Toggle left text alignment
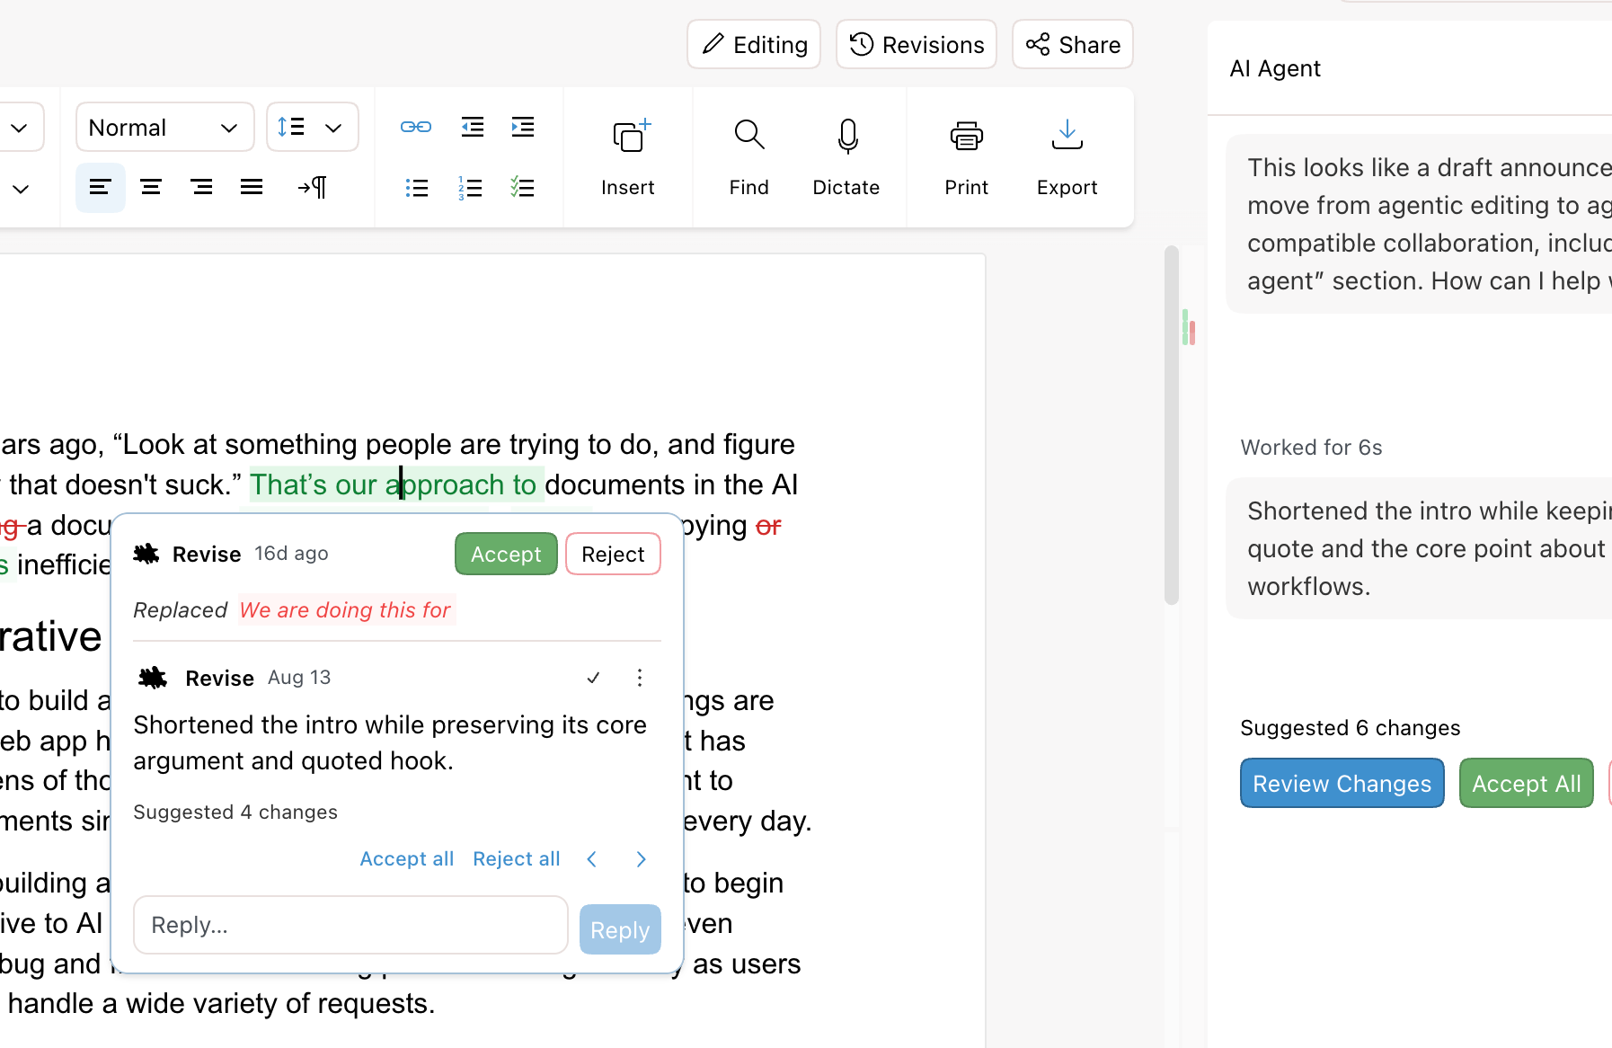 pos(100,187)
